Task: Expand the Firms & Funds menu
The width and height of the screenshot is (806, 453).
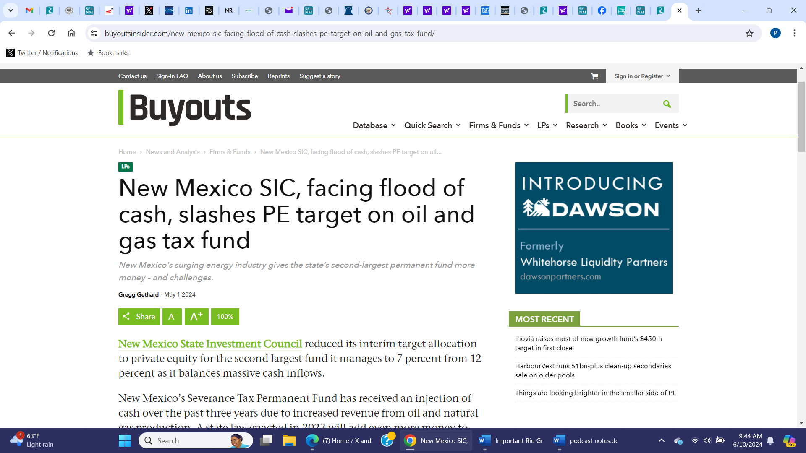Action: point(498,125)
